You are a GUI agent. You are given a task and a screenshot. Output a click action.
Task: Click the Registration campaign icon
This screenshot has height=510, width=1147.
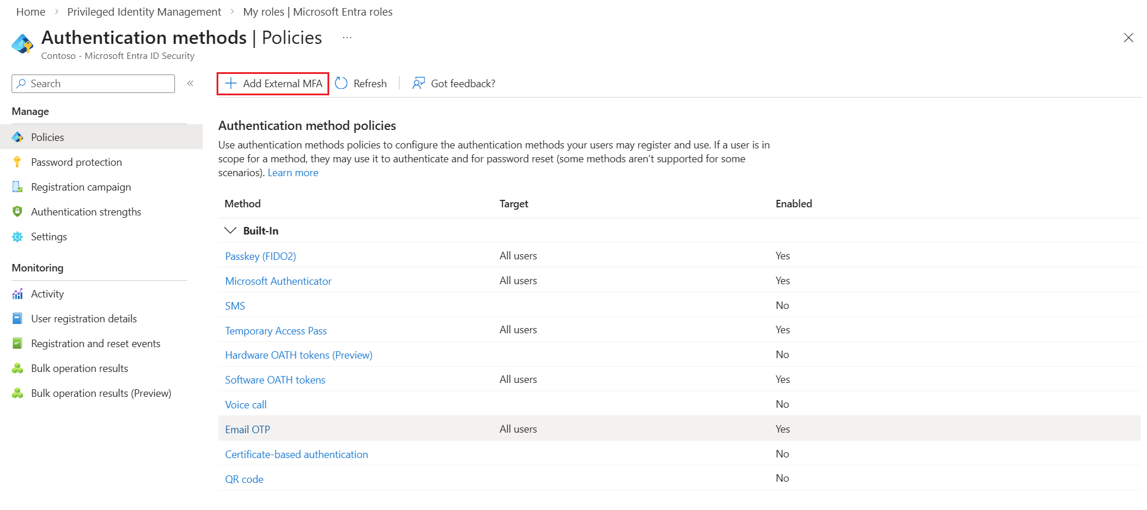click(x=17, y=187)
